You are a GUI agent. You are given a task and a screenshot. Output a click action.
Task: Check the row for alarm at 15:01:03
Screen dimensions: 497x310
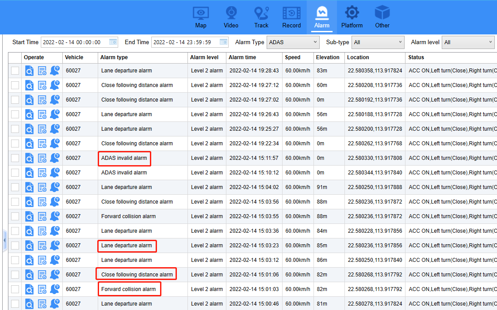[x=15, y=289]
